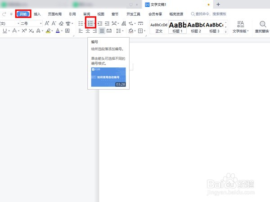Open the 章节 tab
The image size is (270, 202).
[x=115, y=14]
